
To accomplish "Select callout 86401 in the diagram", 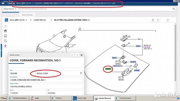I will coord(138,46).
